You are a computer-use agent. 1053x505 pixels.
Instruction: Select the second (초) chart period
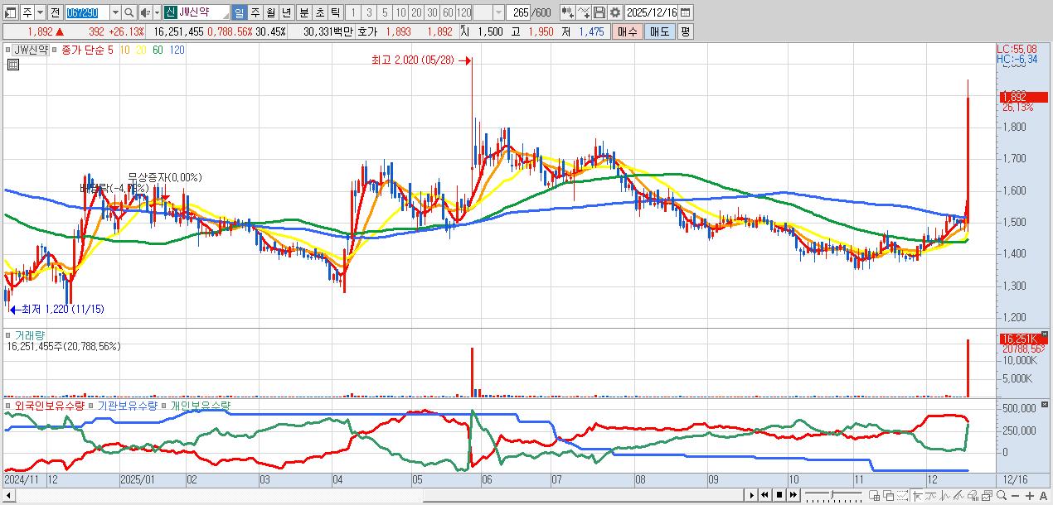pos(319,12)
